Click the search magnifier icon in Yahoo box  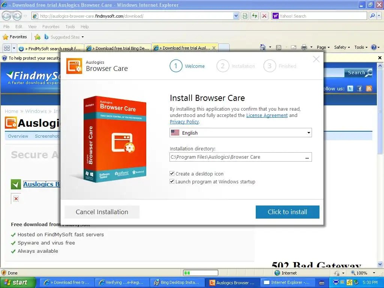tap(372, 16)
